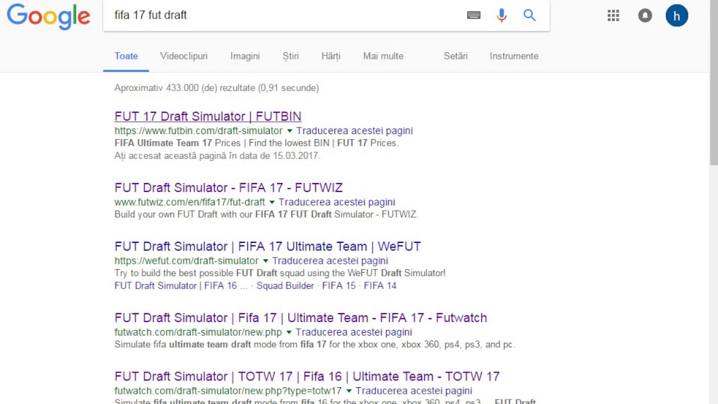Open the Google apps grid

coord(613,16)
